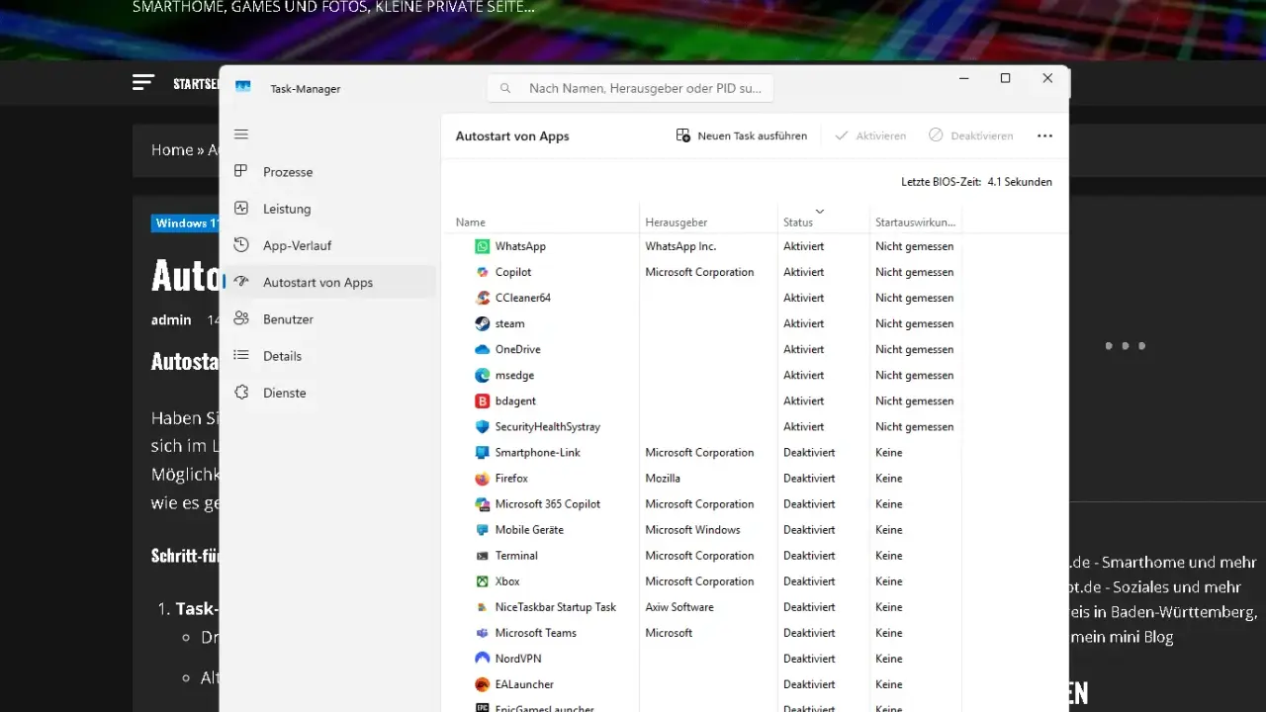Select Autostart von Apps in the sidebar
1266x712 pixels.
click(x=328, y=282)
